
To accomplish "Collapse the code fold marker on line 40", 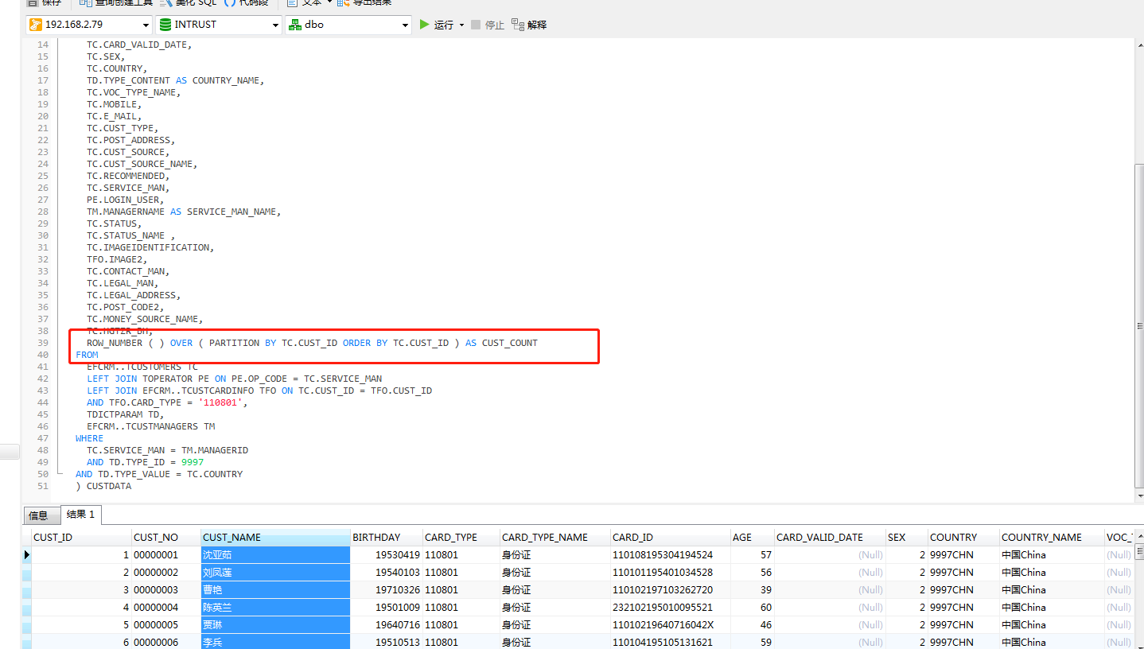I will 60,355.
